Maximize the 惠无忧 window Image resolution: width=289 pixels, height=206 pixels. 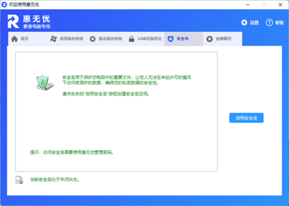click(x=264, y=4)
